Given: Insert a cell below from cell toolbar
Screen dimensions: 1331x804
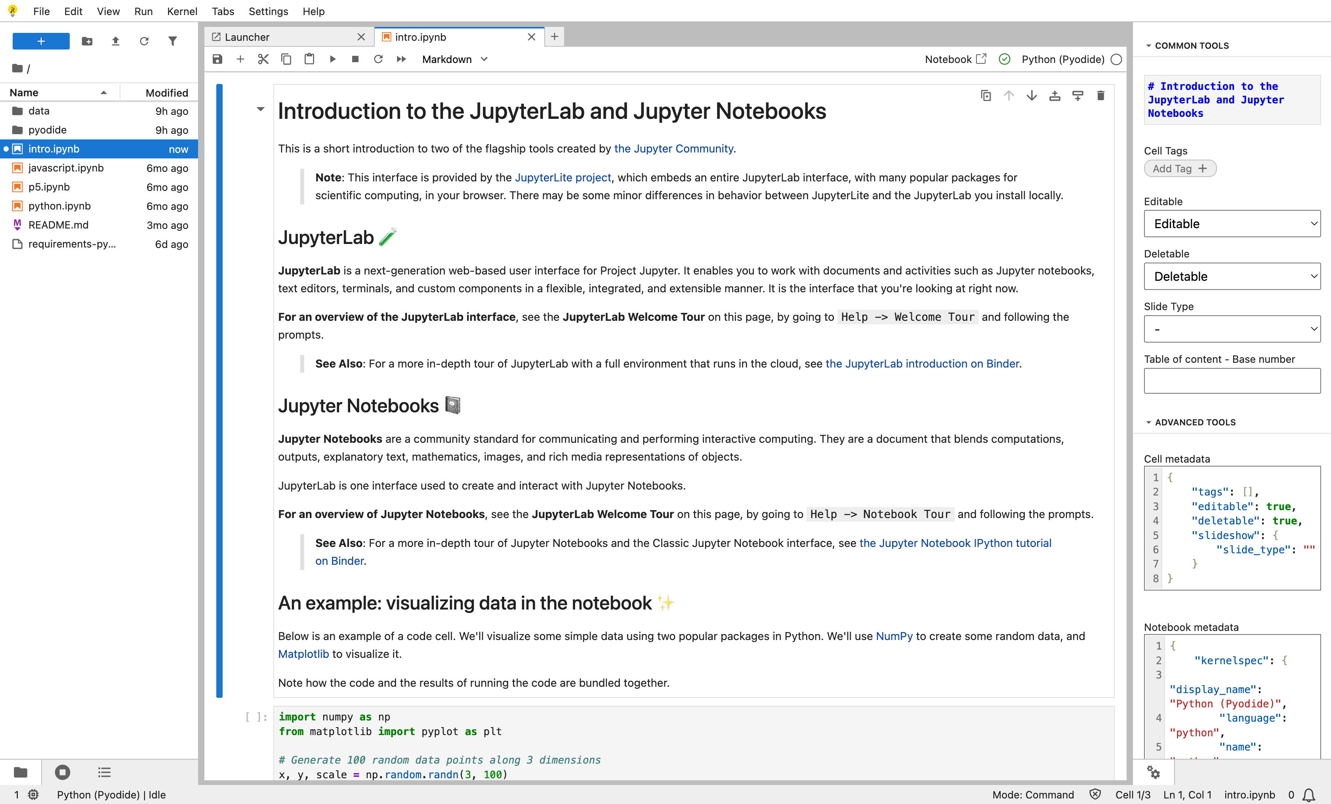Looking at the screenshot, I should tap(1077, 95).
